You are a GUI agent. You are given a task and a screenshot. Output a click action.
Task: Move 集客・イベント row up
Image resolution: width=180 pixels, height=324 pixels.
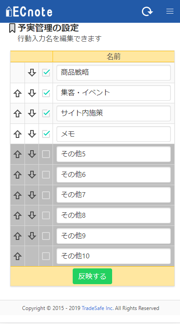18,93
